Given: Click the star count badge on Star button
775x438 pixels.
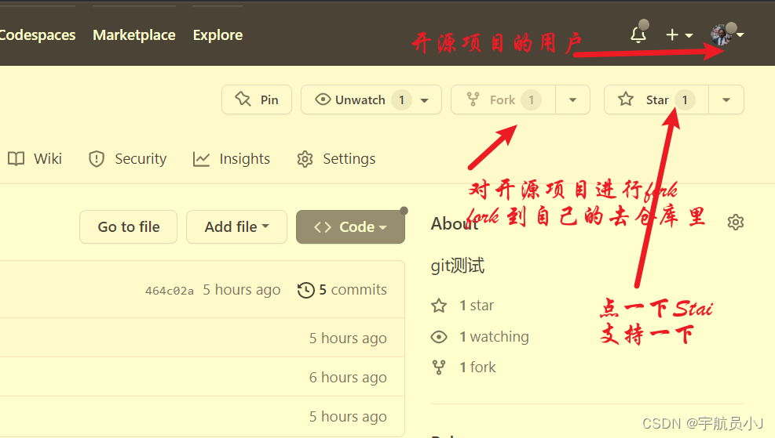Looking at the screenshot, I should coord(685,100).
